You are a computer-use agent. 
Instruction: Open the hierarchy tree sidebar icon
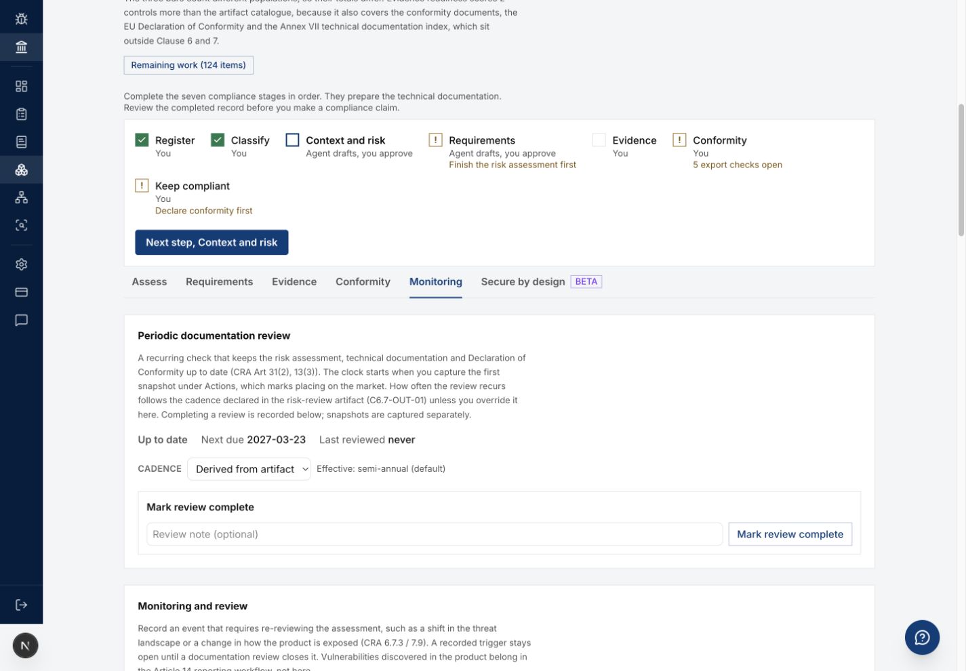21,197
